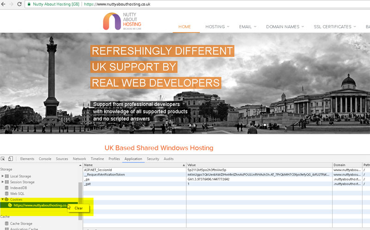Choose Clear from the context menu
The width and height of the screenshot is (370, 230).
pos(79,208)
